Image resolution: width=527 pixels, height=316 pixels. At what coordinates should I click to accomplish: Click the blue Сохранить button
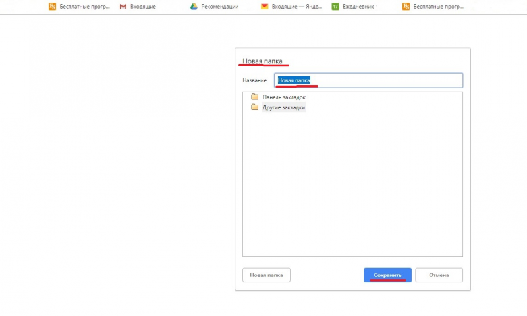coord(387,275)
